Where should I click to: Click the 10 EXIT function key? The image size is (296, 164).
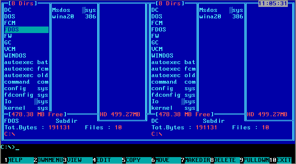280,160
